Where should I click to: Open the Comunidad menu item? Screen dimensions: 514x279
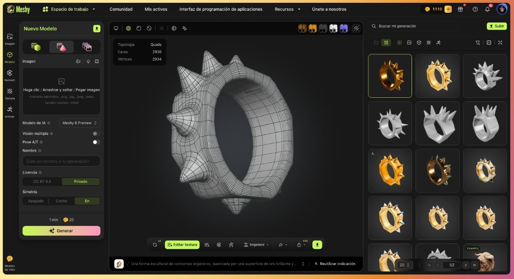(x=121, y=9)
